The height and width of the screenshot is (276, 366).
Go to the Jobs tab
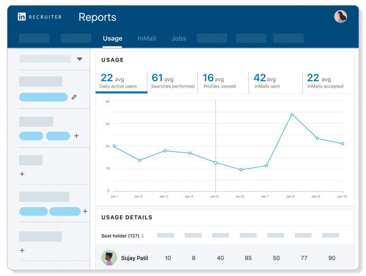[x=179, y=38]
